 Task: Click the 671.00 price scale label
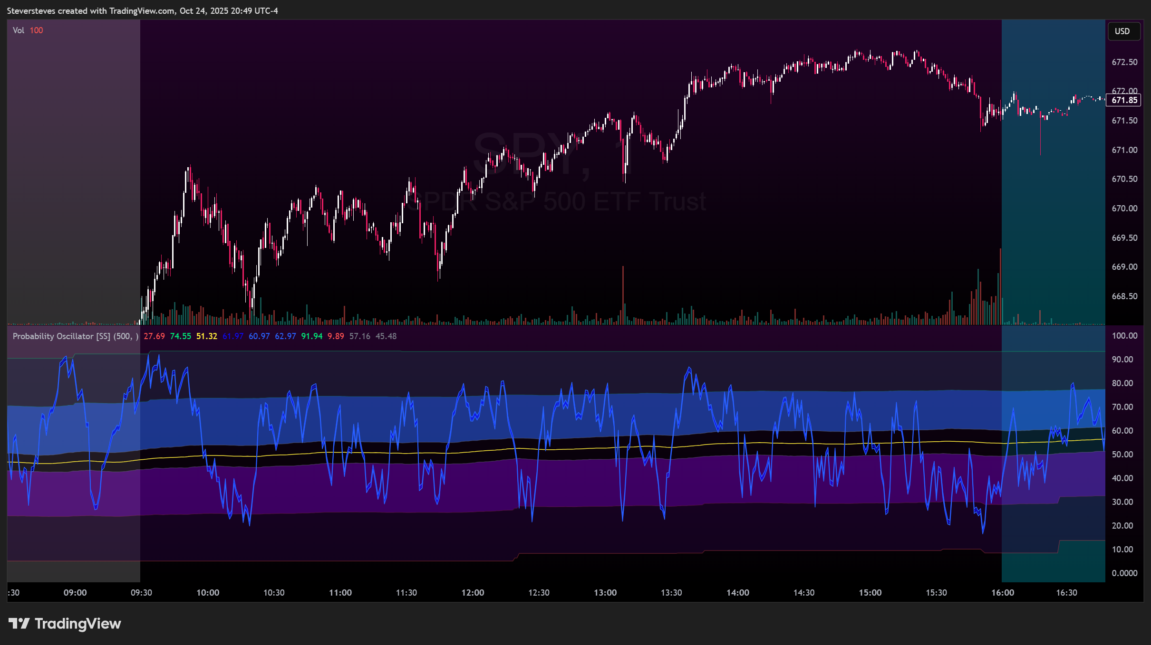(x=1124, y=150)
